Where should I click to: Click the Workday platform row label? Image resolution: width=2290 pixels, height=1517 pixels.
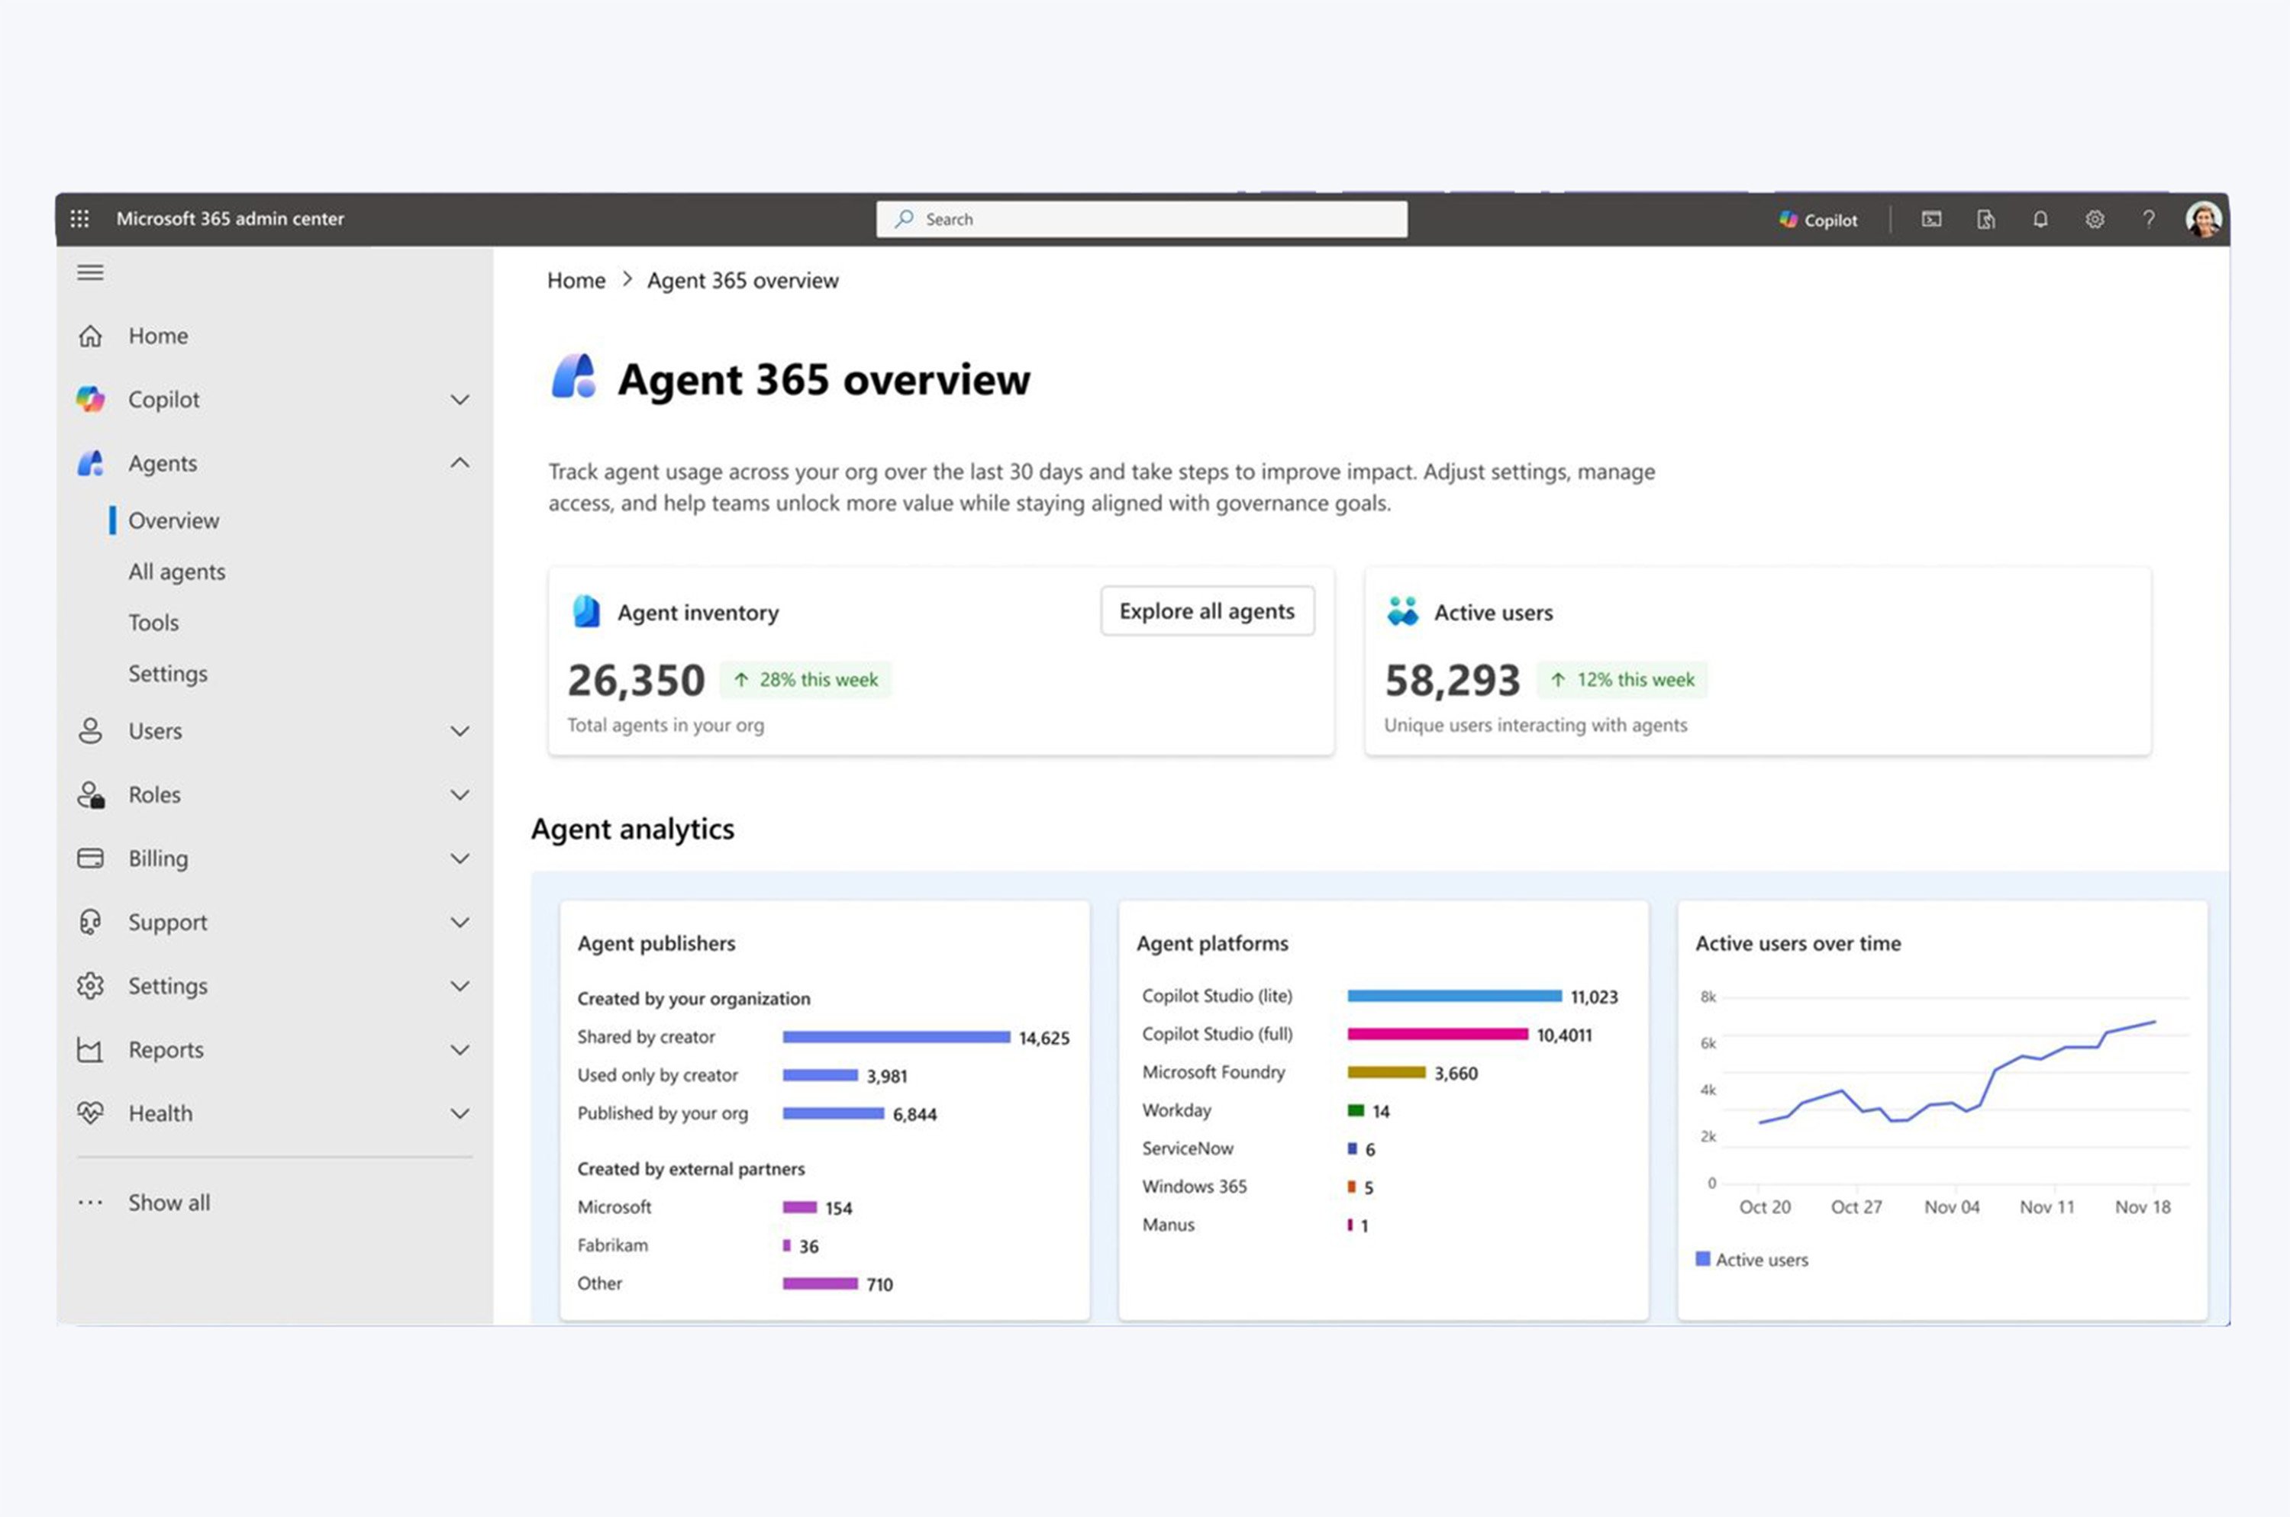pyautogui.click(x=1176, y=1110)
